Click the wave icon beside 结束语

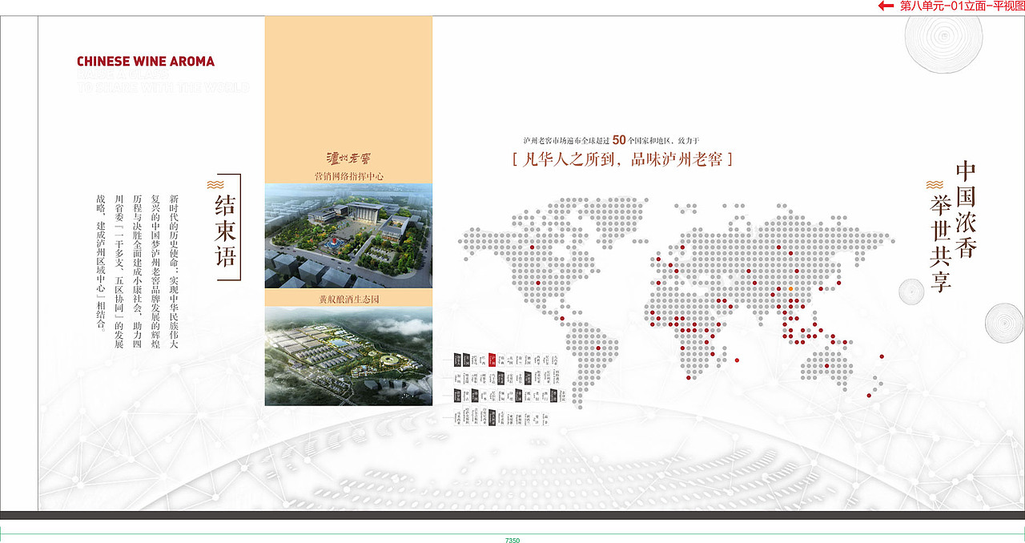point(215,183)
